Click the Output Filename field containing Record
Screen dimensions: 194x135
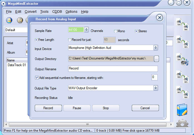113,69
